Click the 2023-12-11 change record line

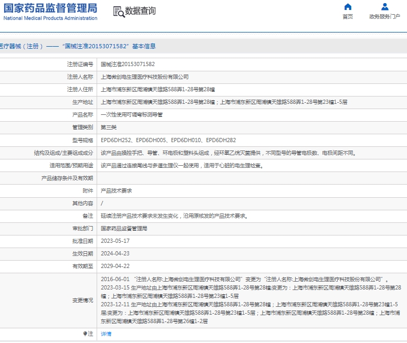click(250, 313)
